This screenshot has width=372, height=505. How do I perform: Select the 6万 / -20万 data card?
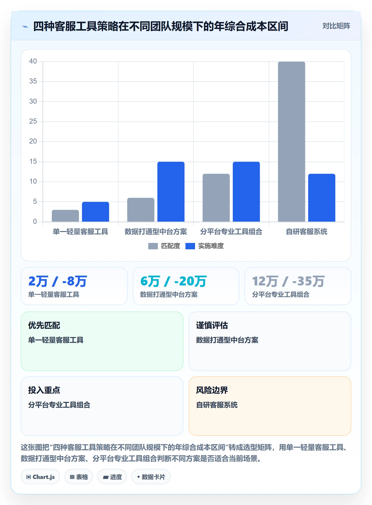[x=186, y=286]
